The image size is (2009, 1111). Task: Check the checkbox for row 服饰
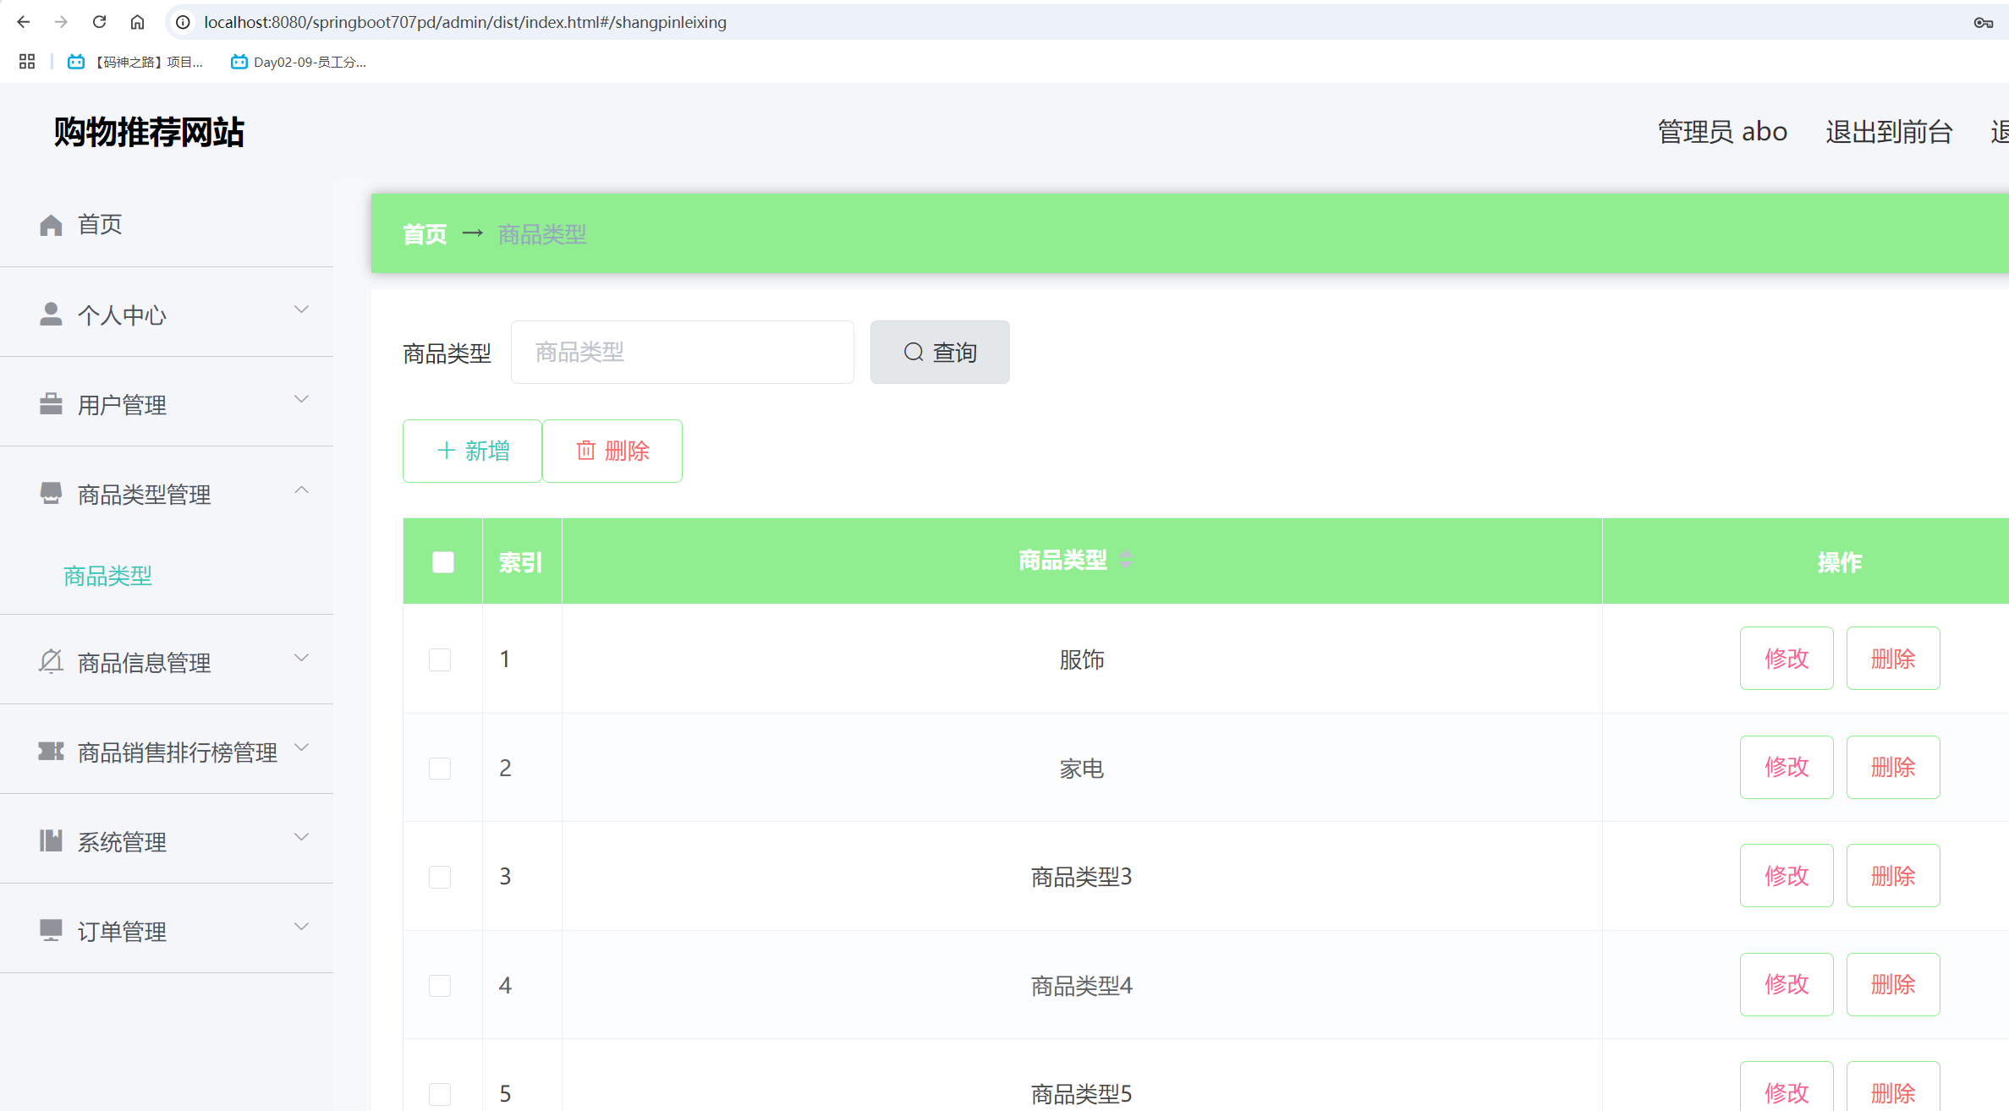click(440, 659)
